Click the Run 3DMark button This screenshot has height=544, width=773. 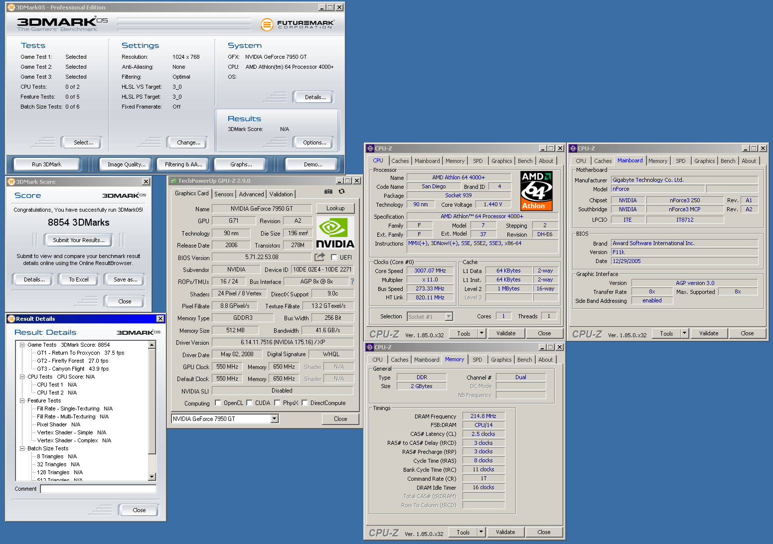pyautogui.click(x=46, y=164)
